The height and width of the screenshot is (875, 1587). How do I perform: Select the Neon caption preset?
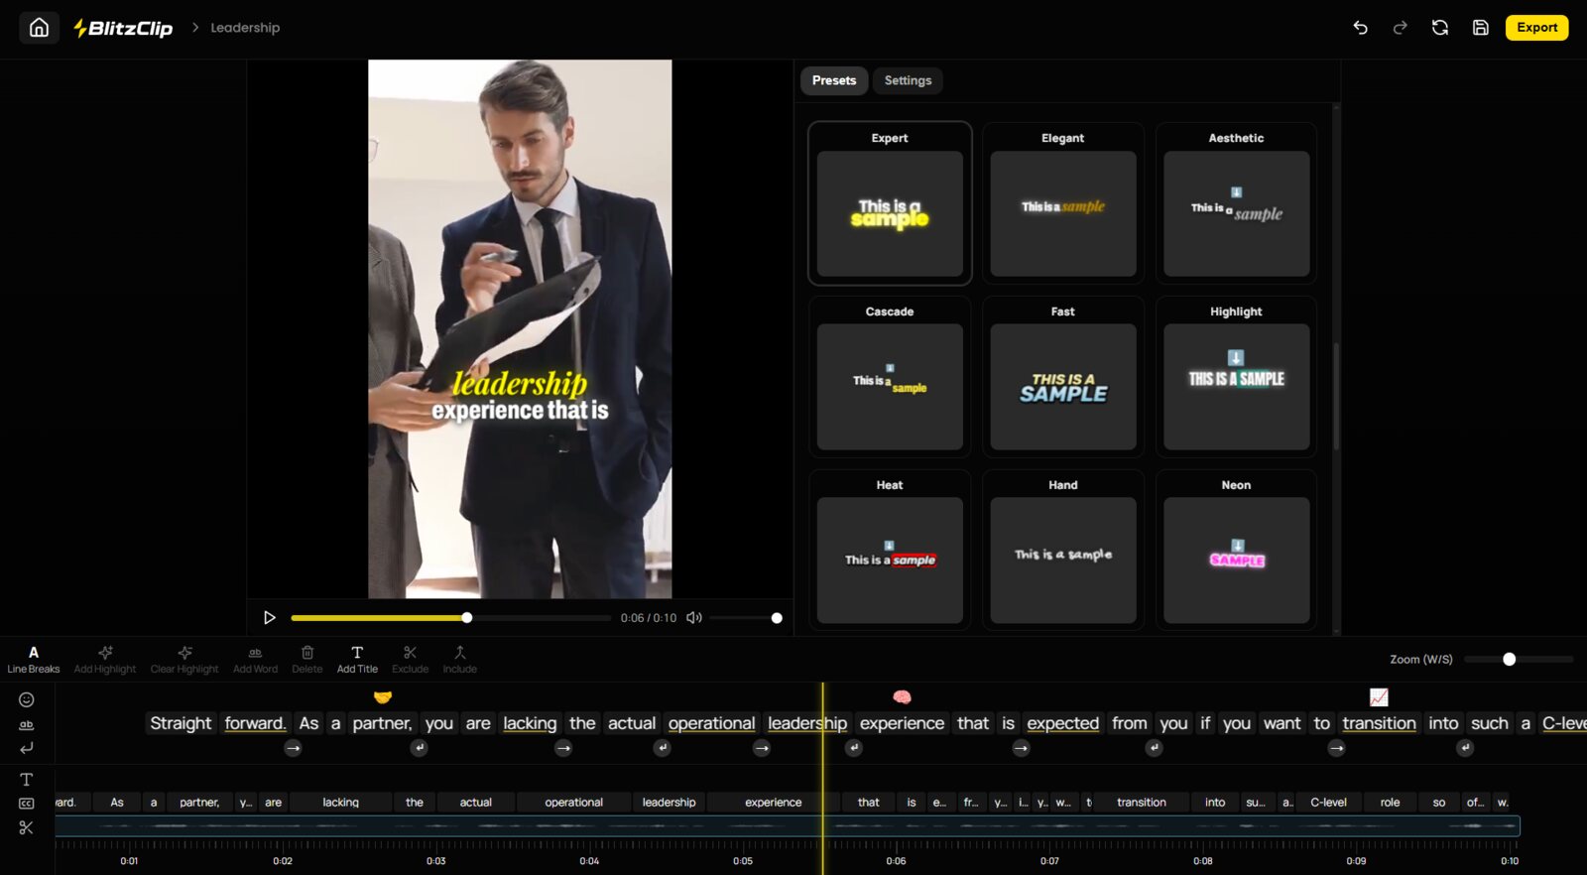click(x=1236, y=551)
